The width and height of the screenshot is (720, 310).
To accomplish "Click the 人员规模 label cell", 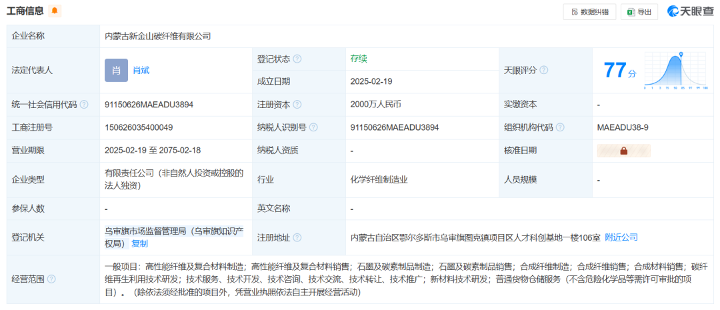I will [x=545, y=179].
